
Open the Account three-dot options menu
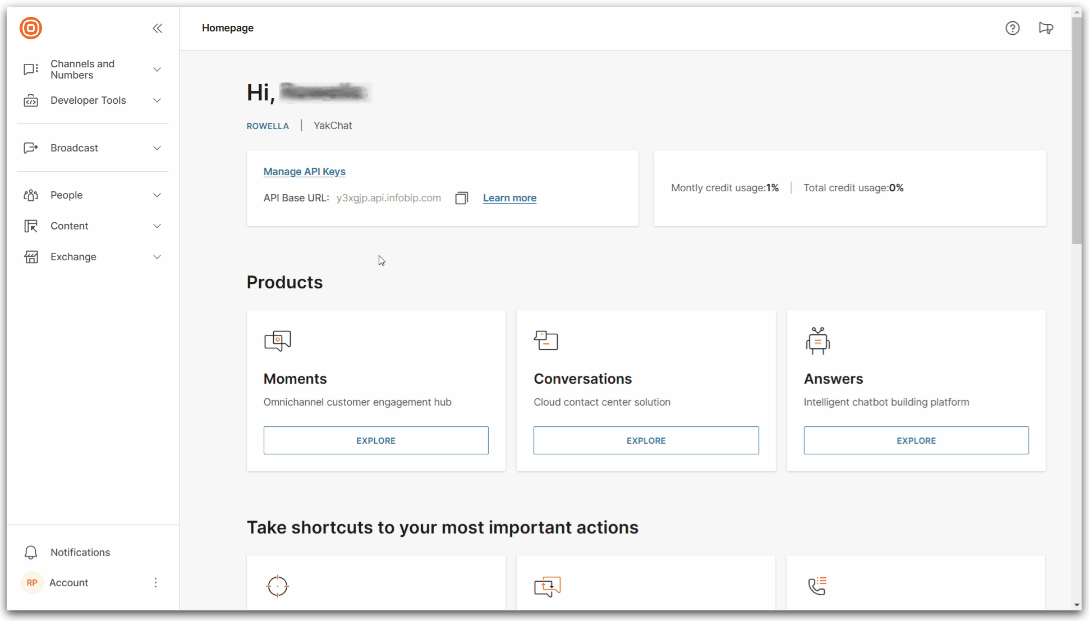(156, 583)
